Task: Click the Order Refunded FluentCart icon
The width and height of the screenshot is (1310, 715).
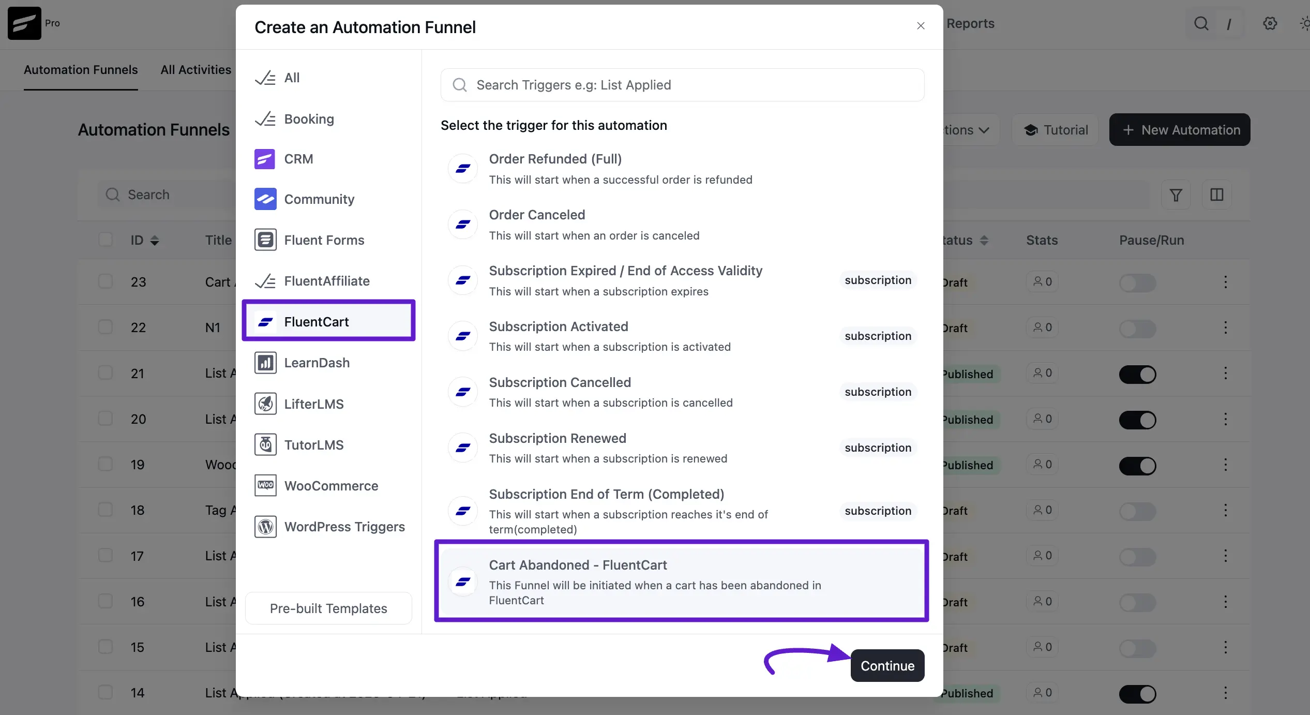Action: tap(462, 169)
